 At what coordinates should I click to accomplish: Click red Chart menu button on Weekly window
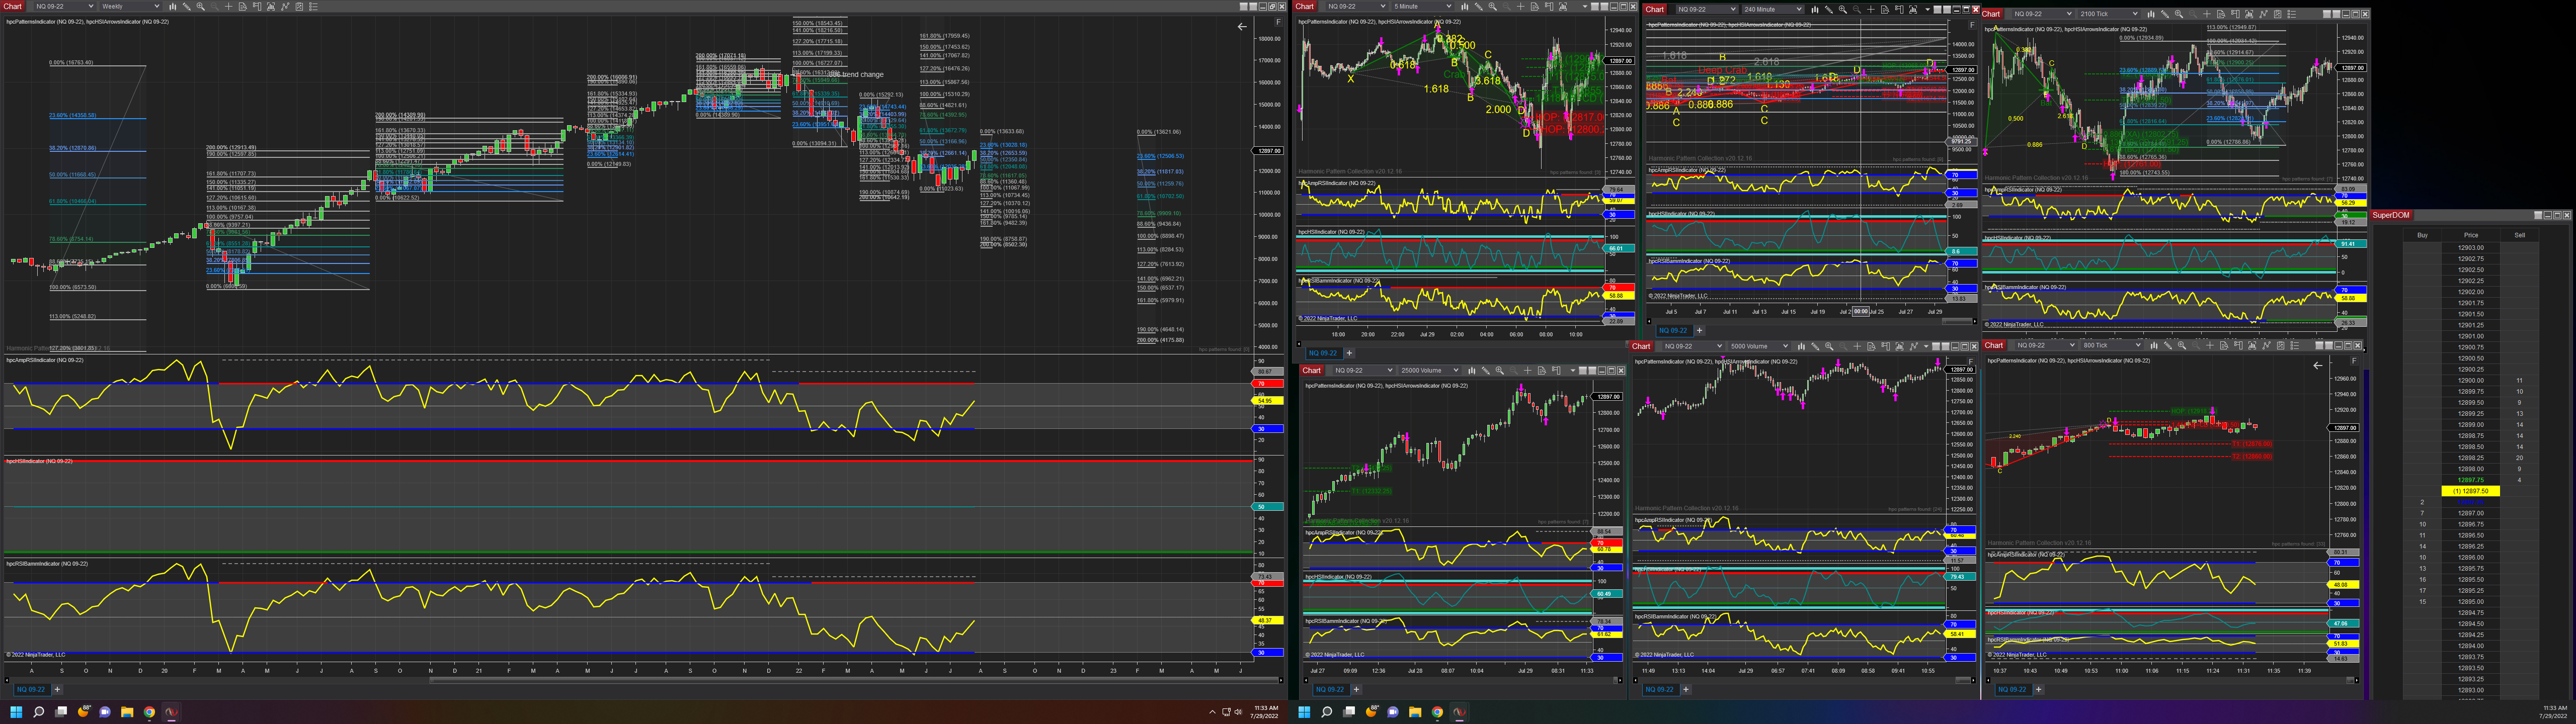(x=12, y=7)
